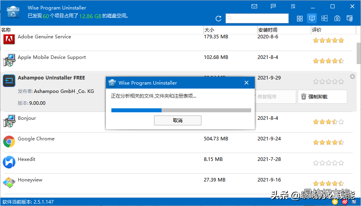Click the Wise Program Uninstaller recycle logo
Screen dimensions: 361x206
[x=13, y=12]
